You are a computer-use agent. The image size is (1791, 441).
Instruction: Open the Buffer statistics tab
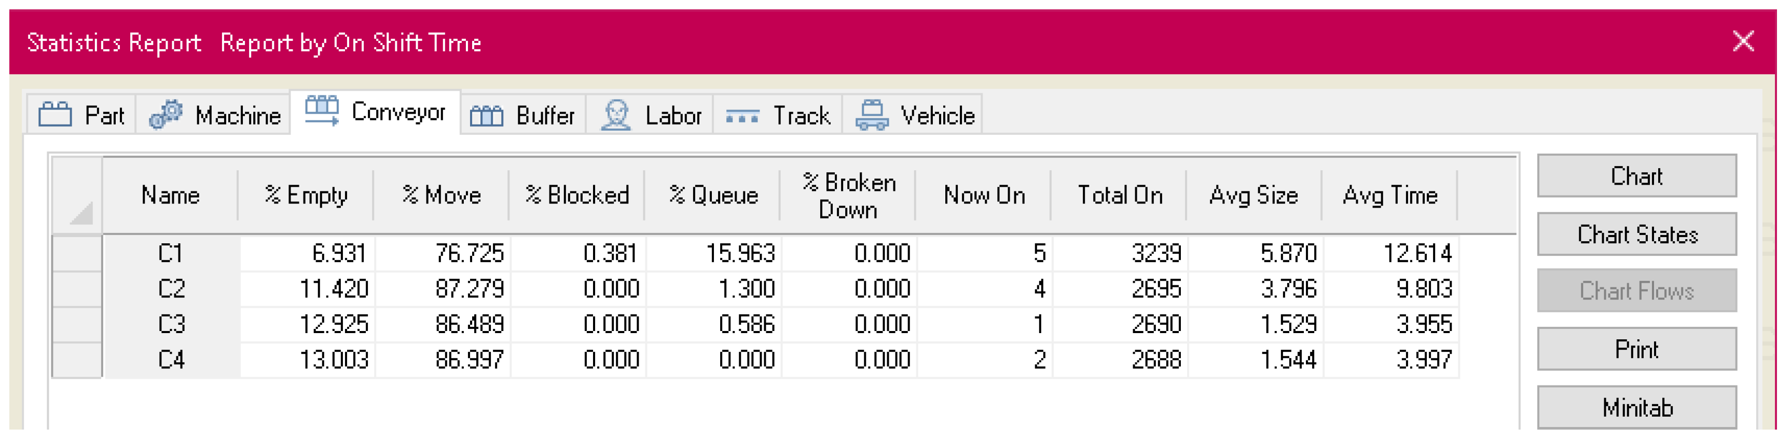point(523,115)
